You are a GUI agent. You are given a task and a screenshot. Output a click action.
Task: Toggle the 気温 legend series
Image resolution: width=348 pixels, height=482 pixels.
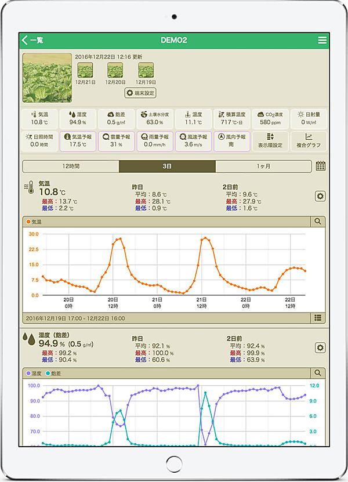coord(34,222)
